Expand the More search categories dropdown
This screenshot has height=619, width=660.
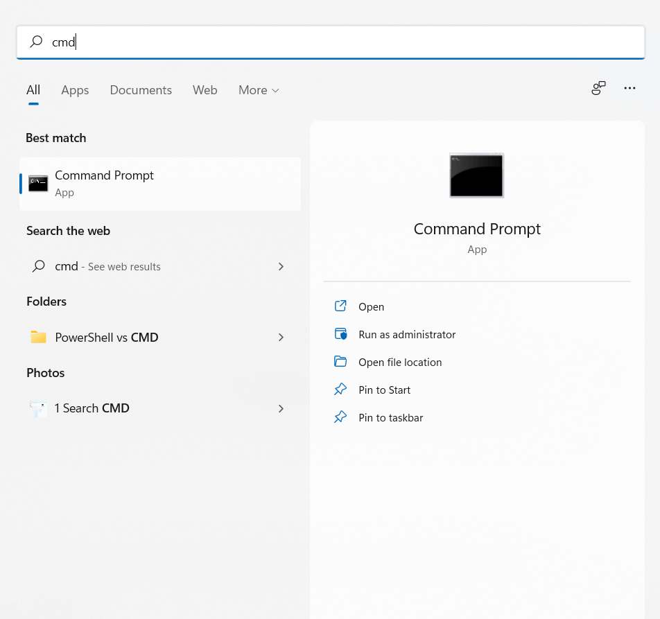[x=258, y=89]
